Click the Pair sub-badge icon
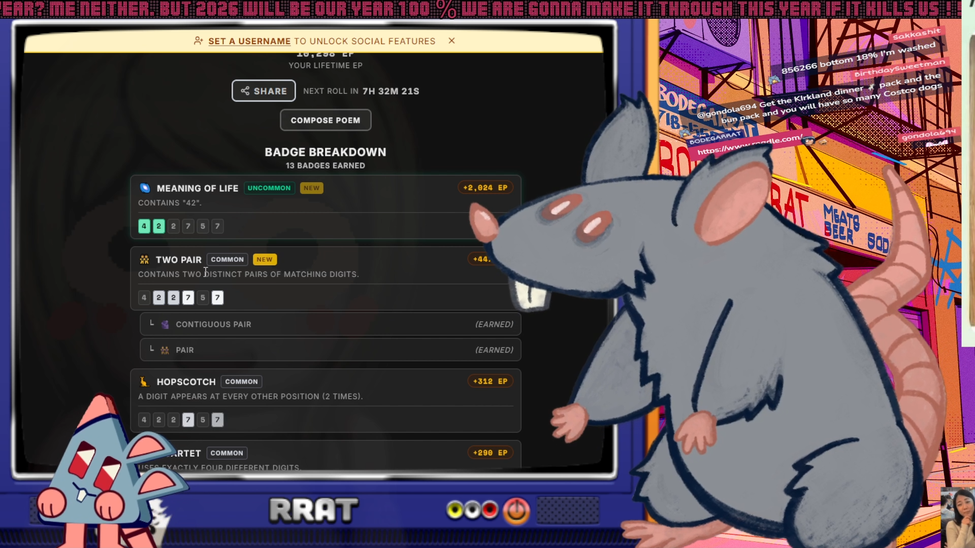 coord(165,350)
